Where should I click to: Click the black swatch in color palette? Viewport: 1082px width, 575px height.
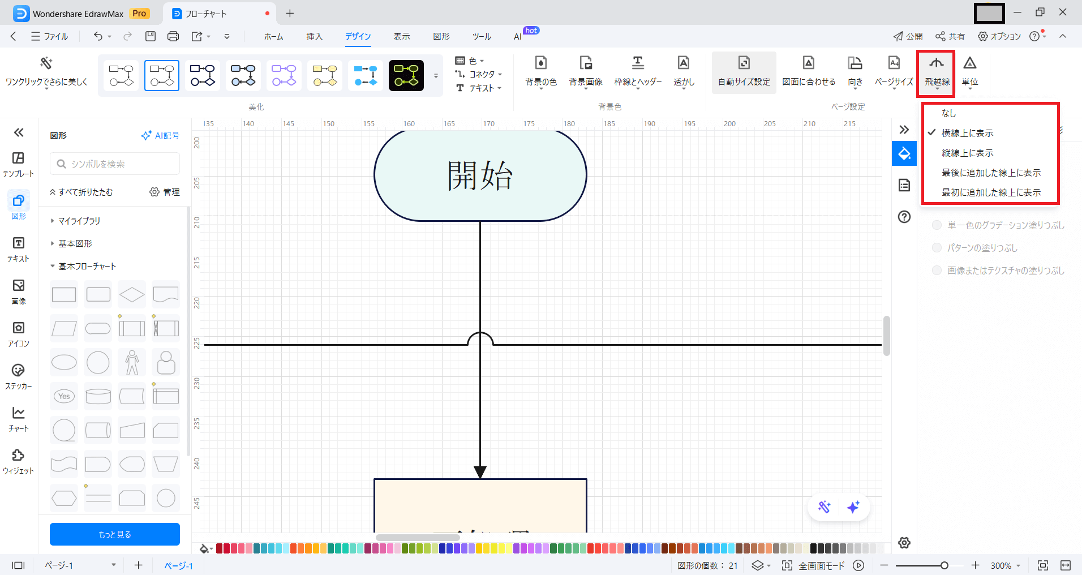814,548
